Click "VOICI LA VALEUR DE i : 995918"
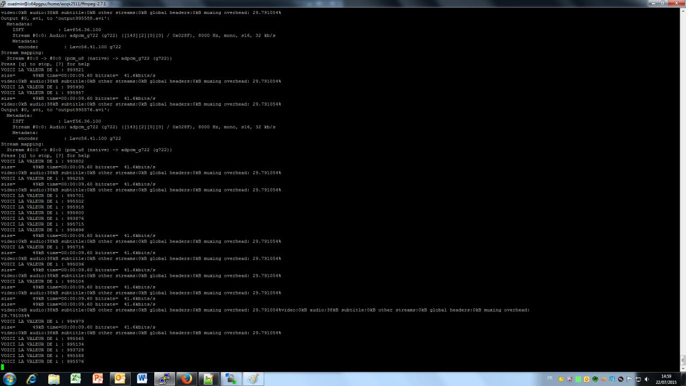Screen dimensions: 686x386 (42, 207)
